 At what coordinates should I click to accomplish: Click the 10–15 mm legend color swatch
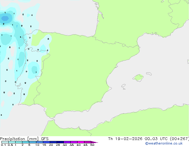click(x=39, y=142)
